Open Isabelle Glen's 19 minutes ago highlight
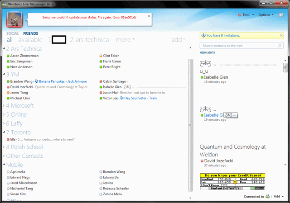290x203 pixels. [214, 115]
